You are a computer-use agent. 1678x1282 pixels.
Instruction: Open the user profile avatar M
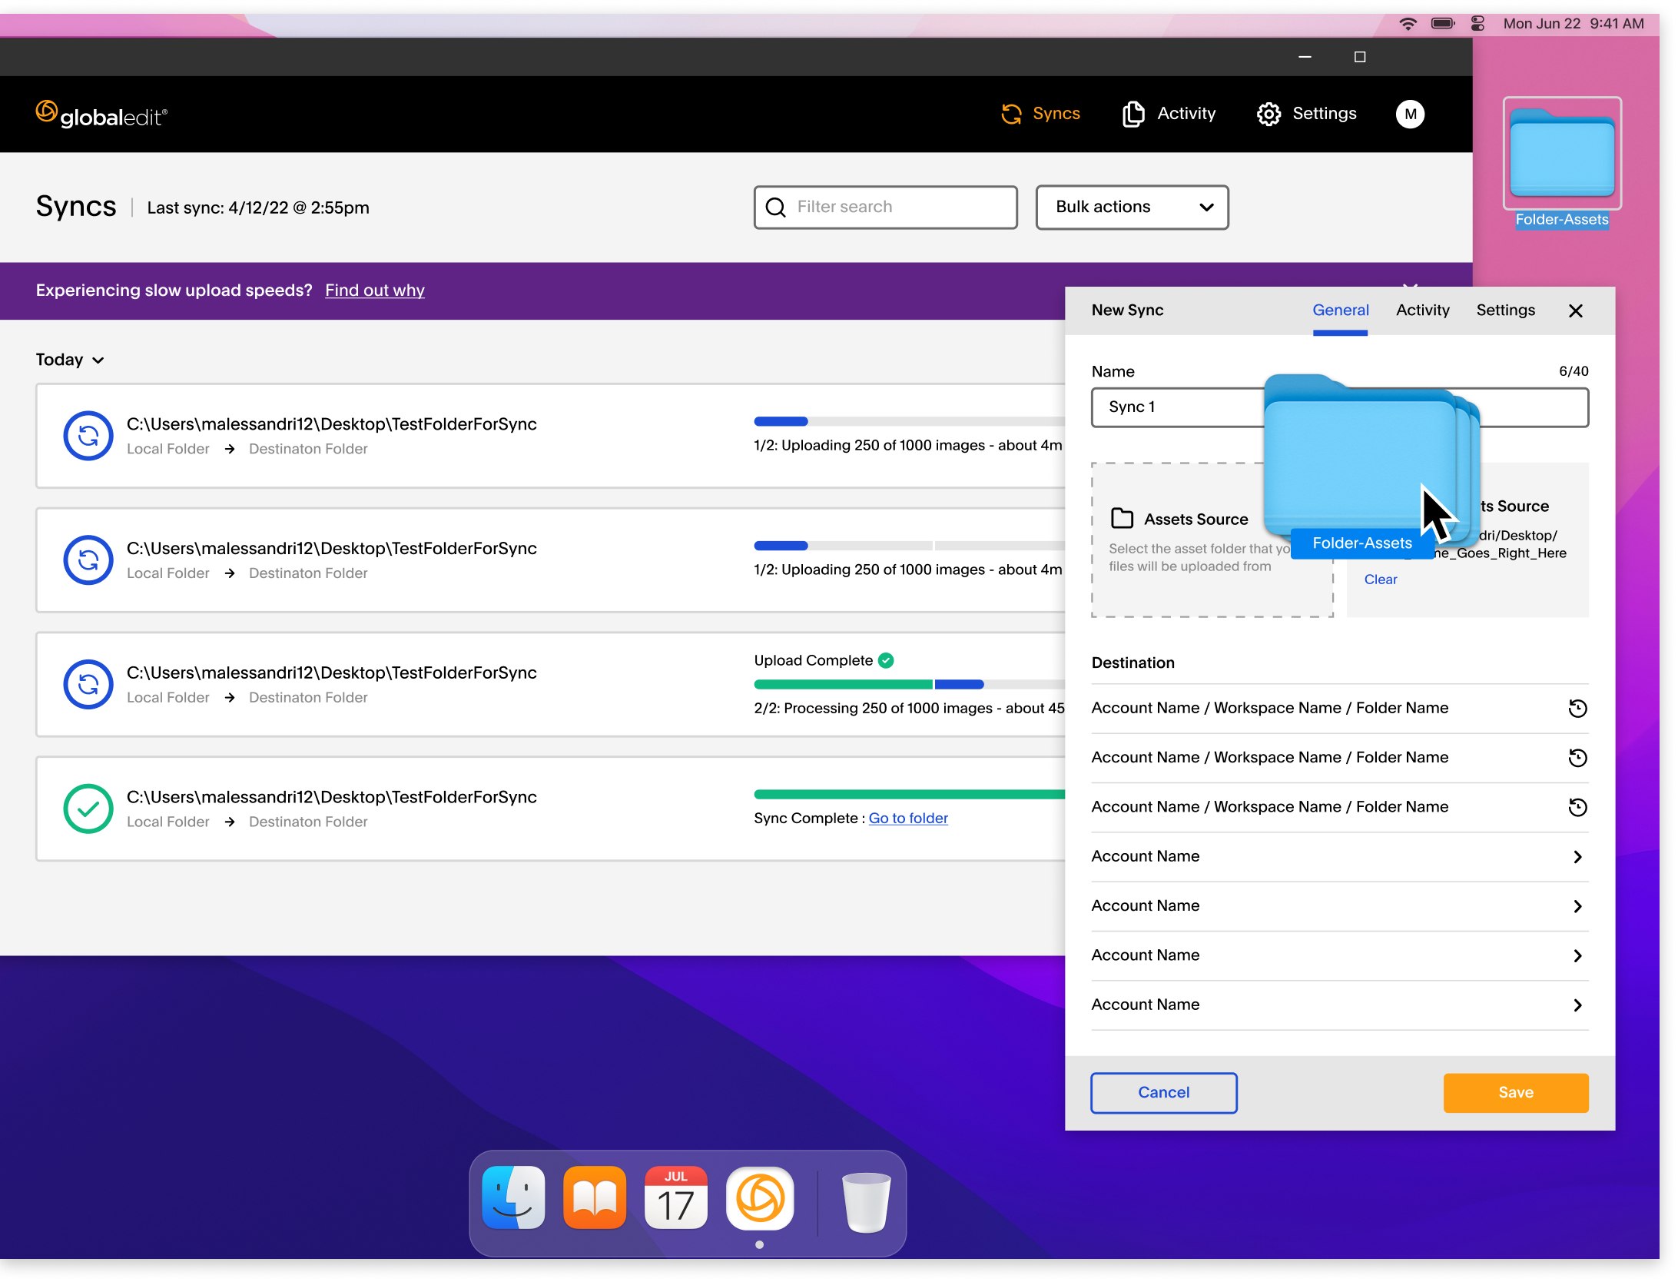pyautogui.click(x=1410, y=115)
